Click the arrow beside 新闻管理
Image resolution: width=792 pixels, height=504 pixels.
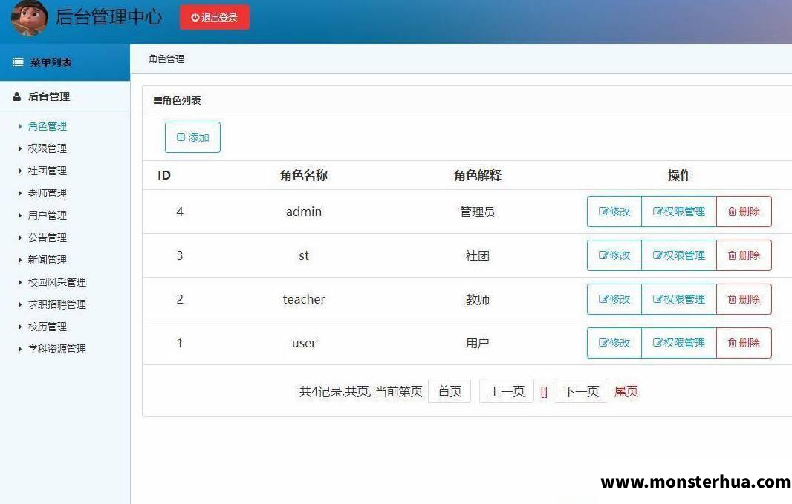pos(20,259)
